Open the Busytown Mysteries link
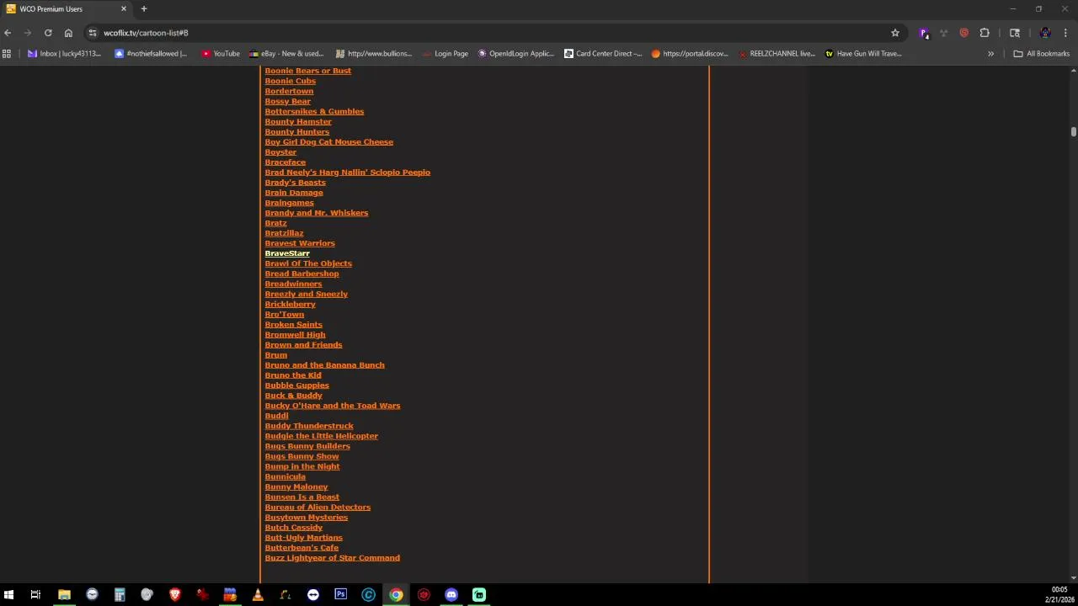The width and height of the screenshot is (1078, 606). click(306, 518)
